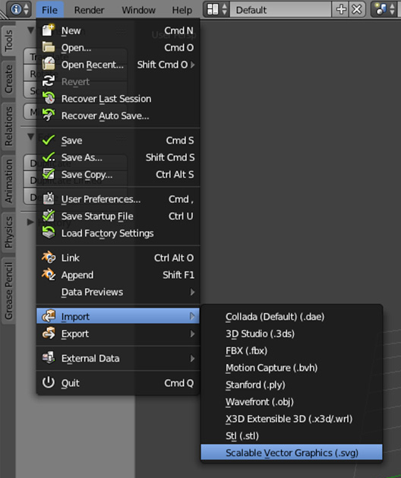
Task: Click the Recover Last Session icon
Action: click(49, 99)
